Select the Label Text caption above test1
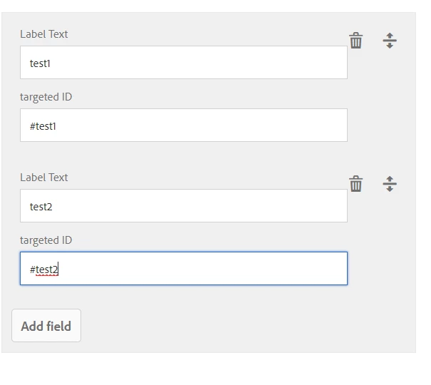Image resolution: width=431 pixels, height=385 pixels. tap(44, 34)
